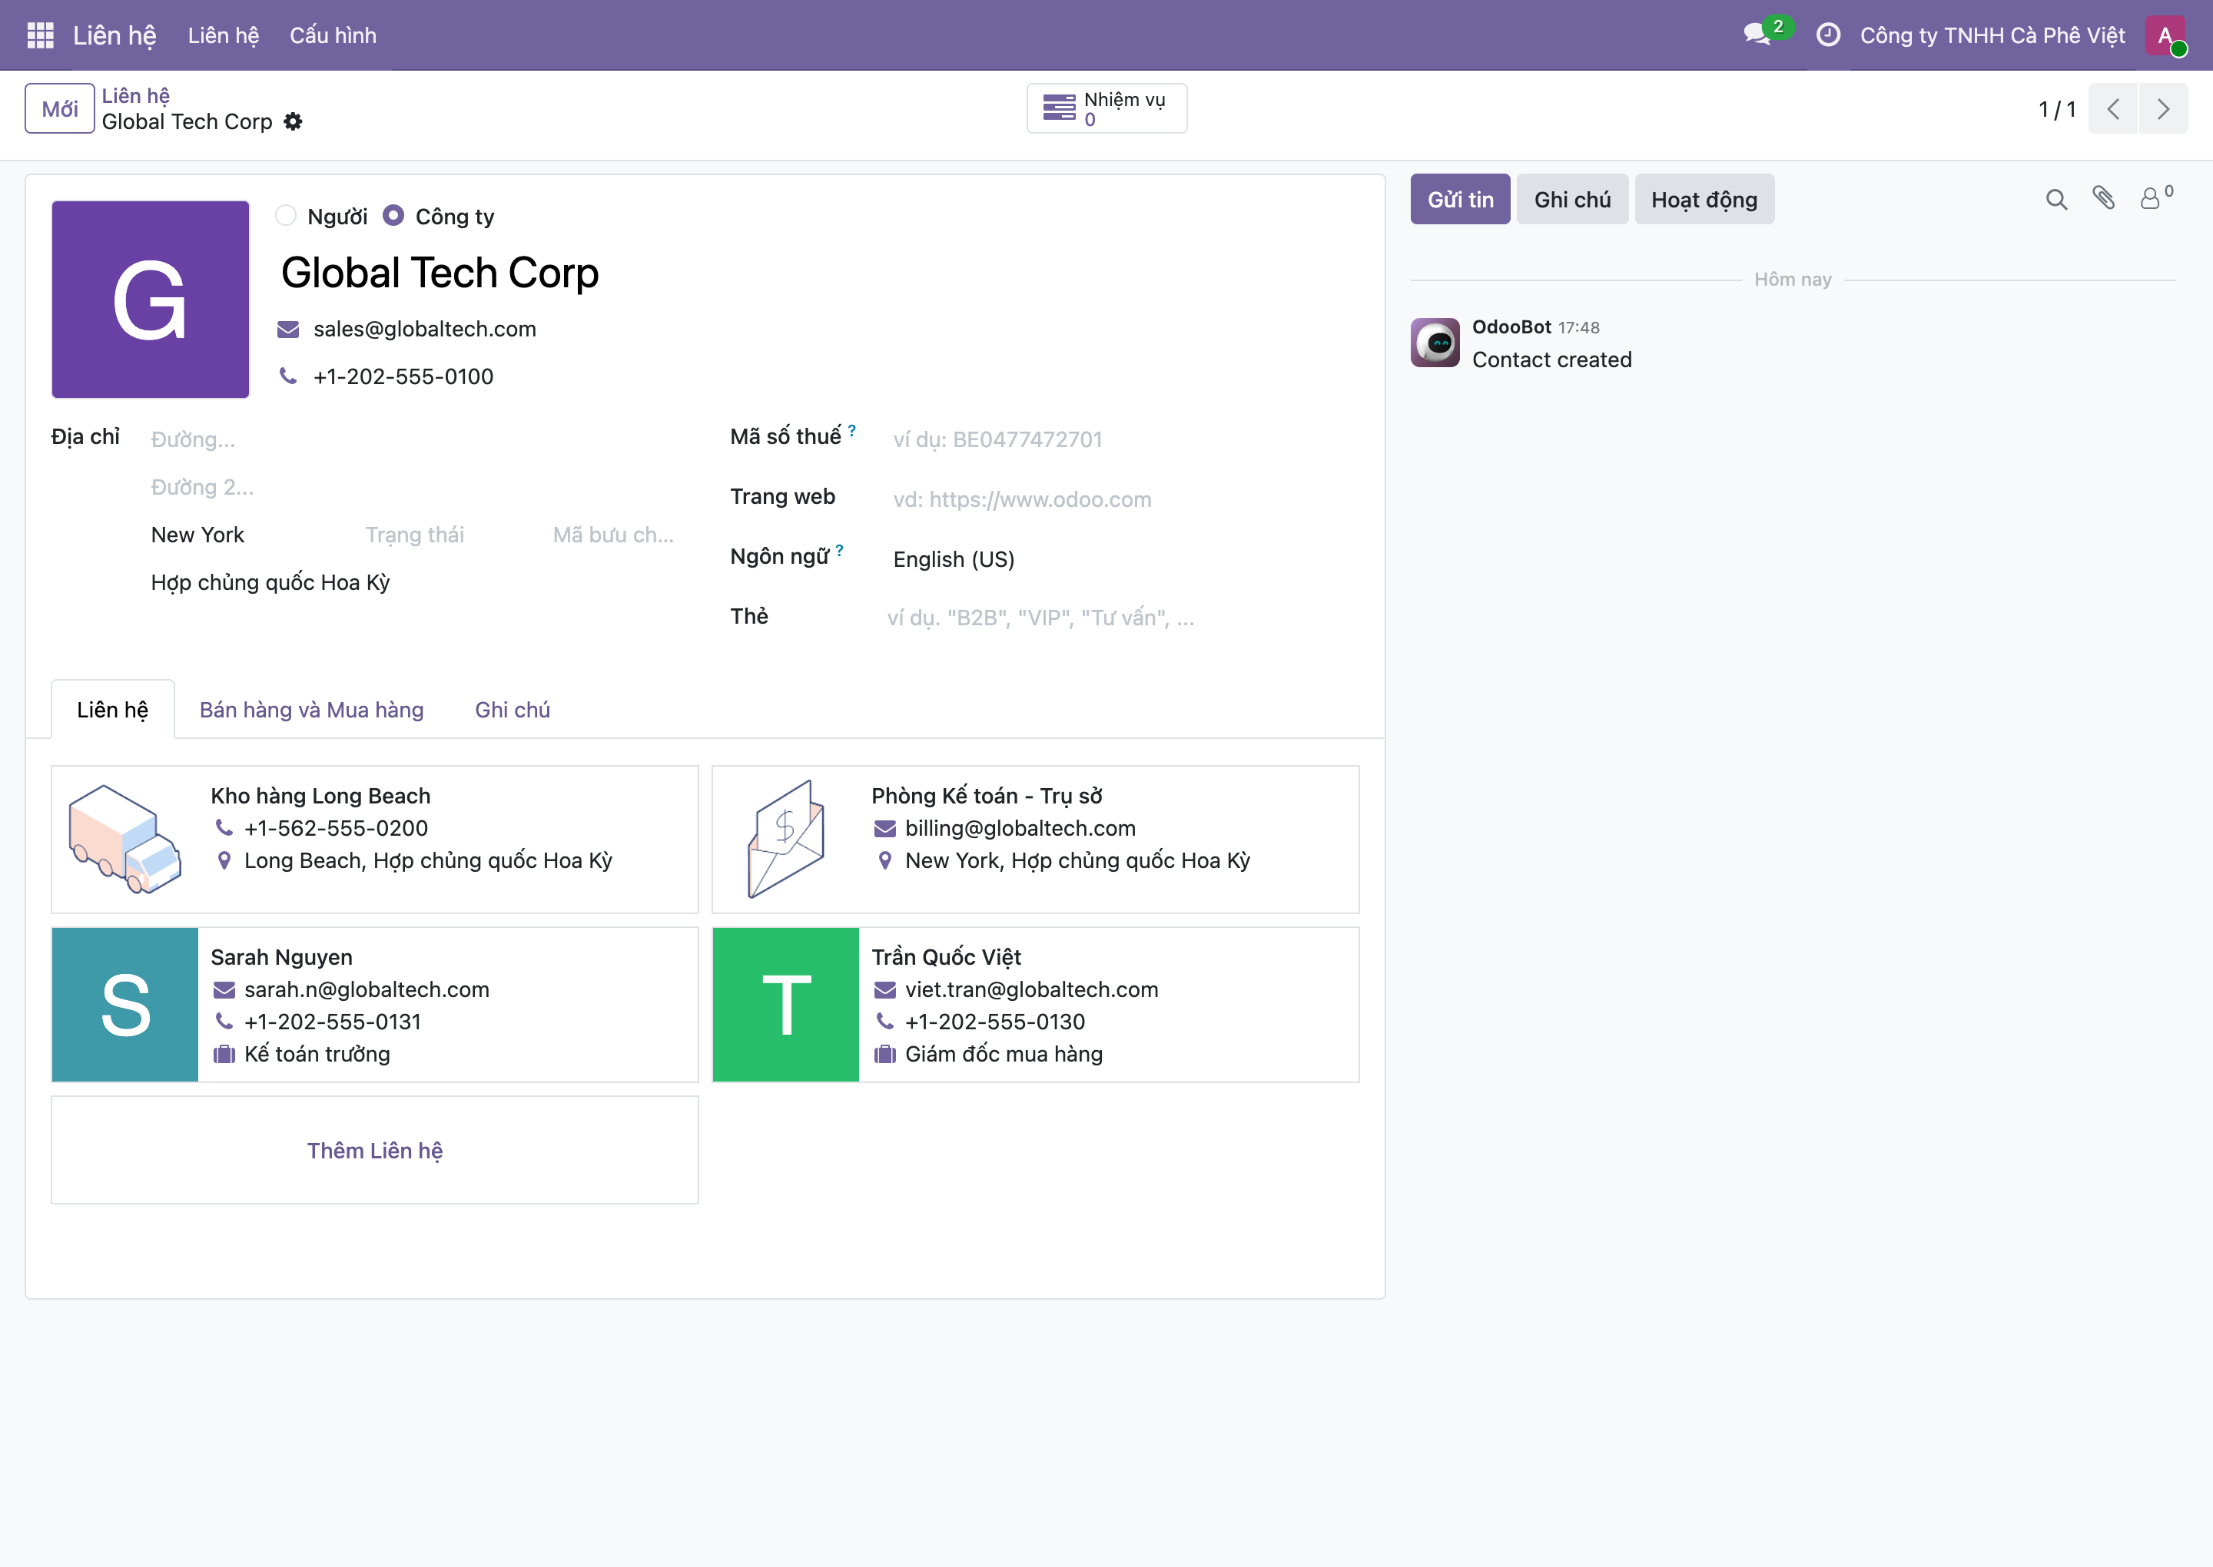Show followers using the person icon
Image resolution: width=2213 pixels, height=1567 pixels.
point(2152,199)
